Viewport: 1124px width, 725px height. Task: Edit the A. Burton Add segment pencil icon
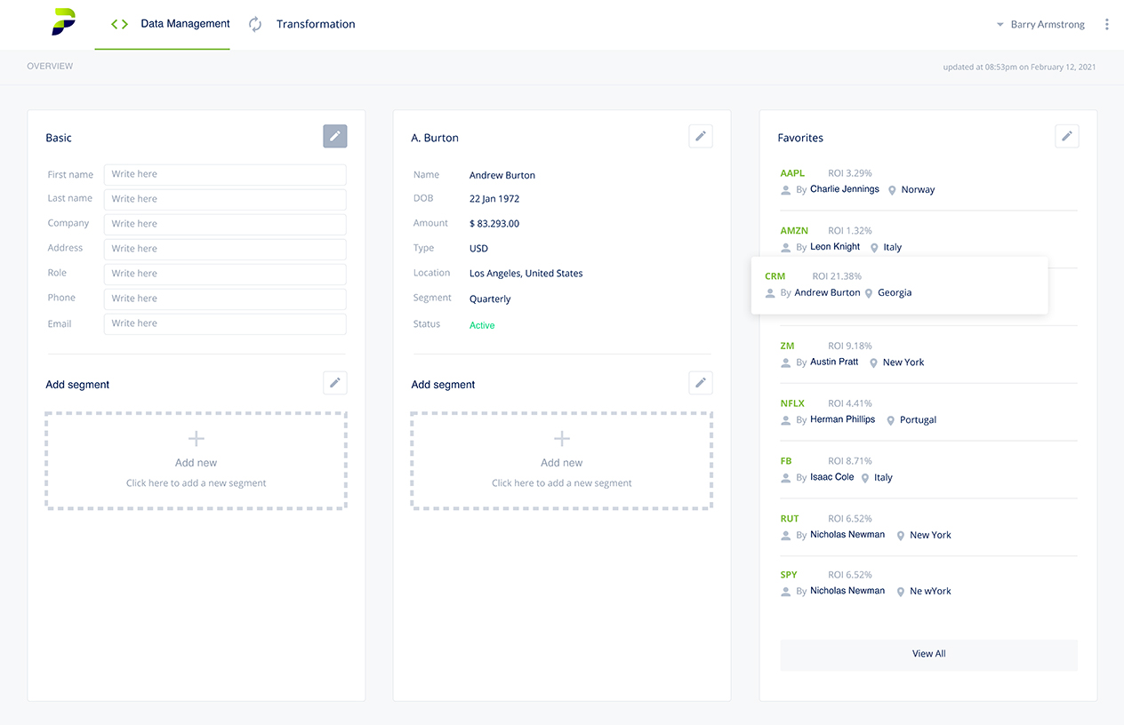700,382
